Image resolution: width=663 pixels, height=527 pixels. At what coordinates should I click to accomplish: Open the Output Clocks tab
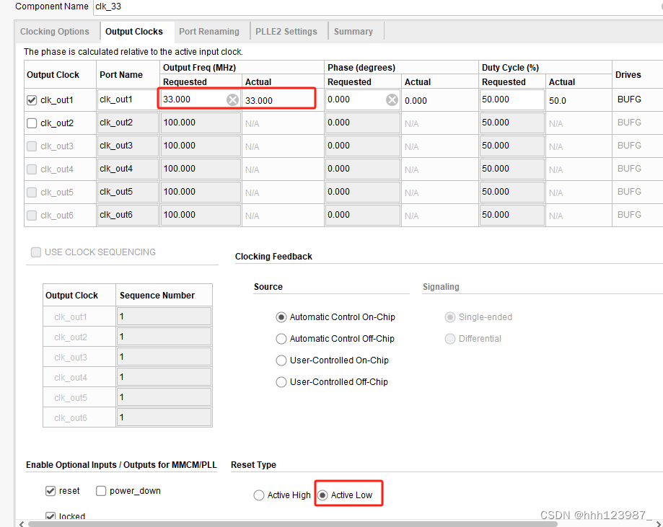[134, 32]
